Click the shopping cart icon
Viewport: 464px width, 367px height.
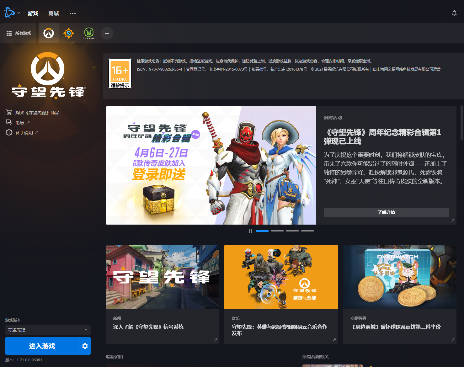pyautogui.click(x=9, y=112)
